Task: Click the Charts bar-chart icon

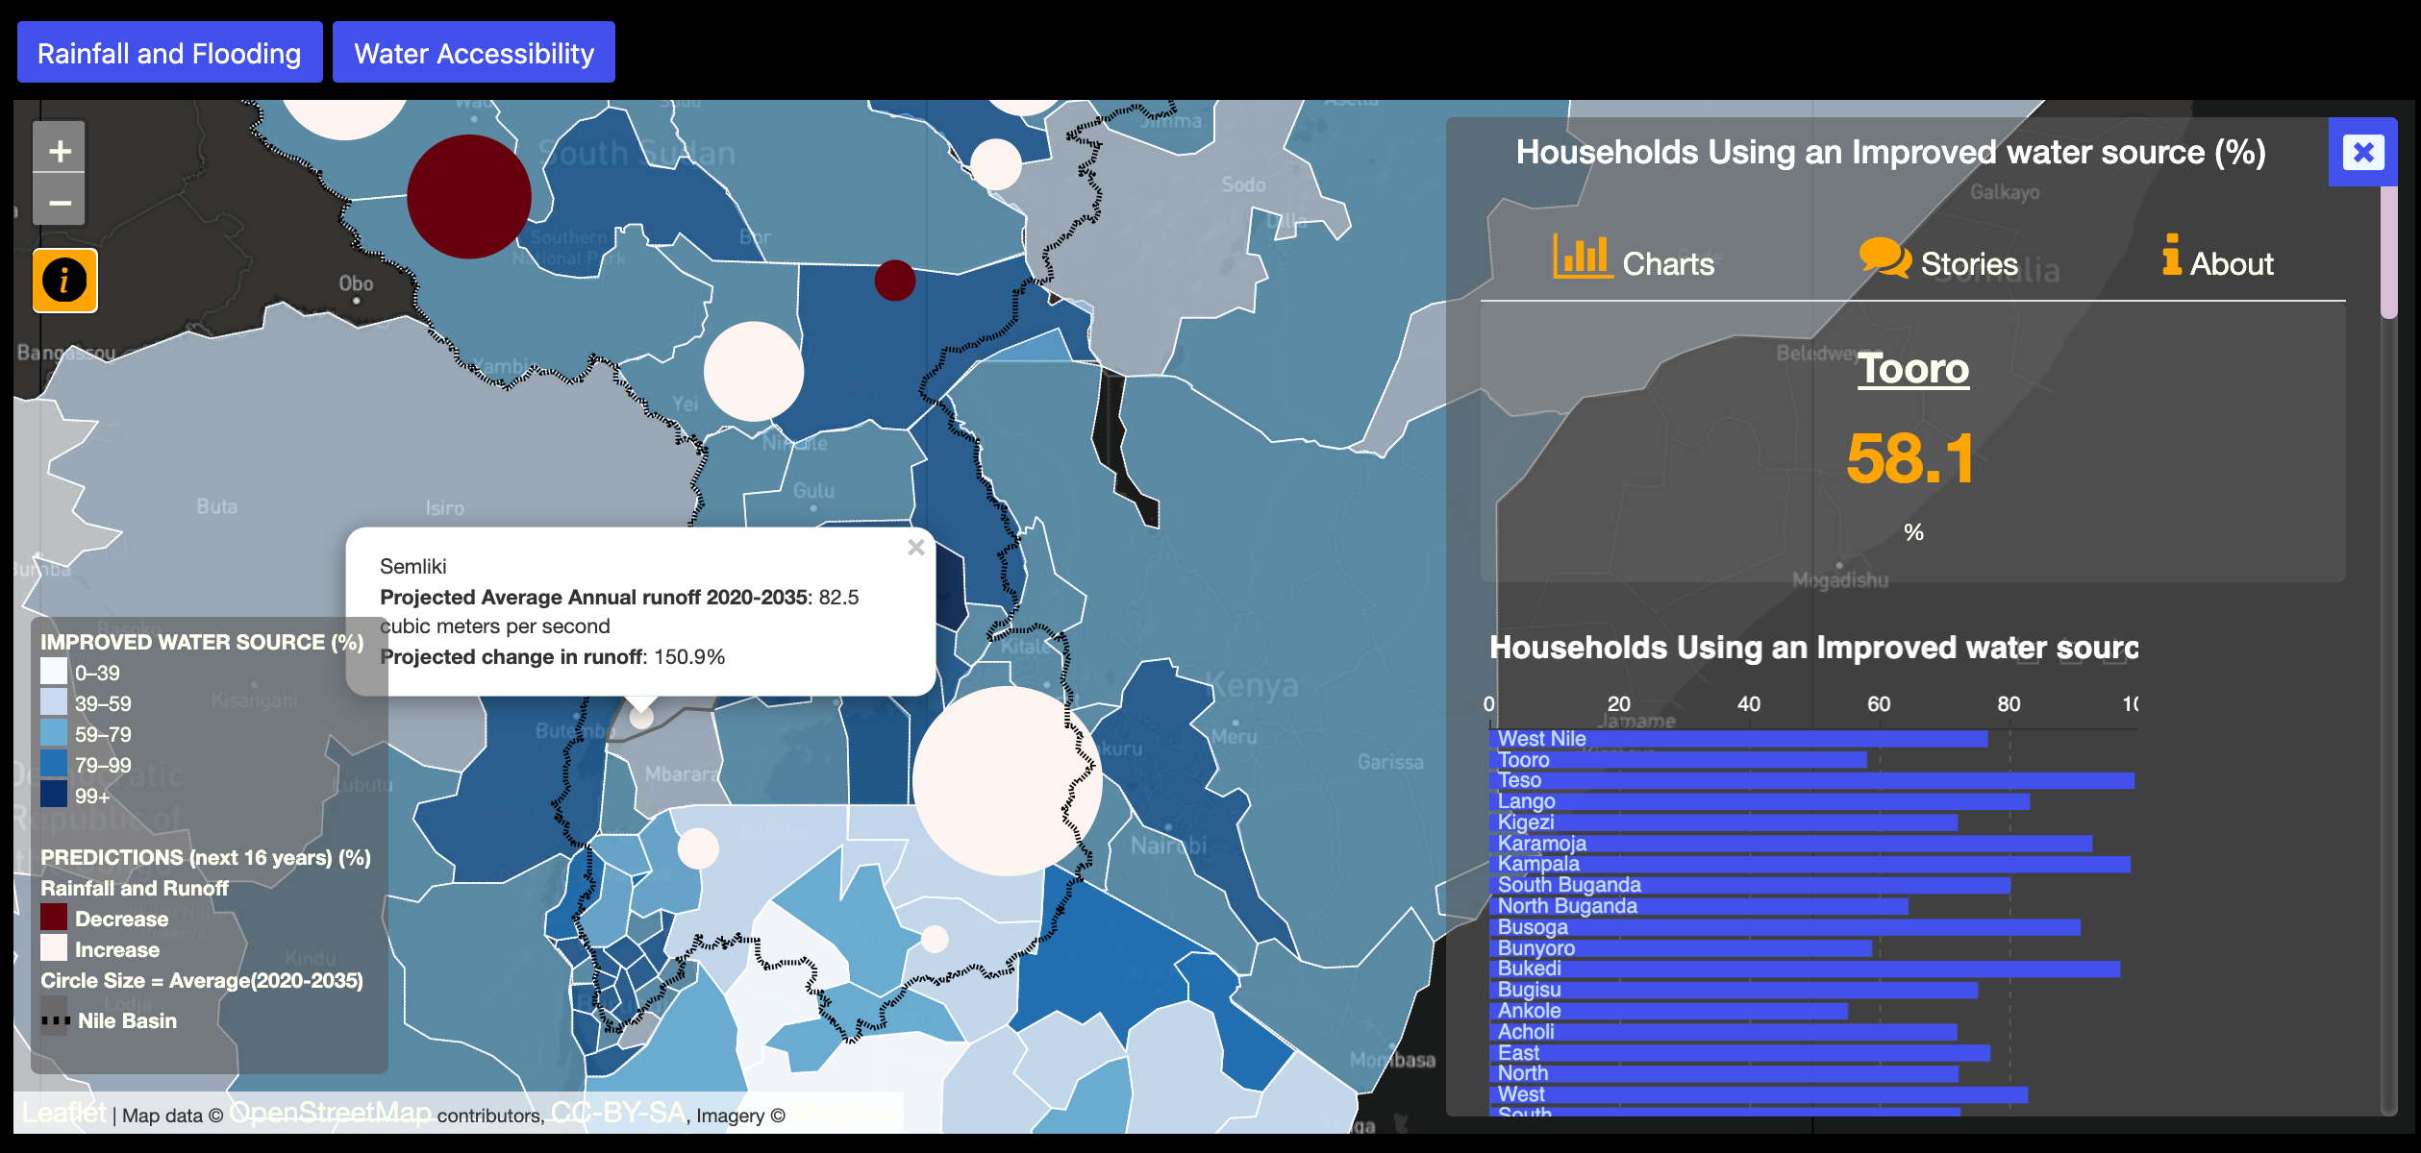Action: click(x=1583, y=258)
